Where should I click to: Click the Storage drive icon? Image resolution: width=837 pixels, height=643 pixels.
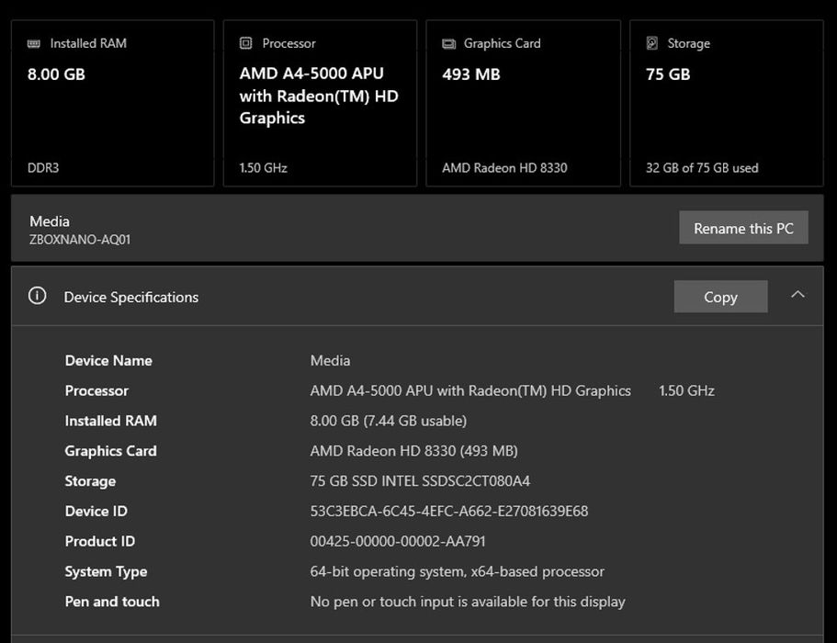pyautogui.click(x=652, y=43)
